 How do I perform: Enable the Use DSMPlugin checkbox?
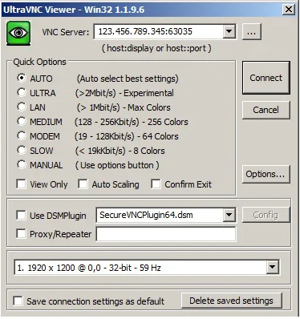pyautogui.click(x=21, y=216)
